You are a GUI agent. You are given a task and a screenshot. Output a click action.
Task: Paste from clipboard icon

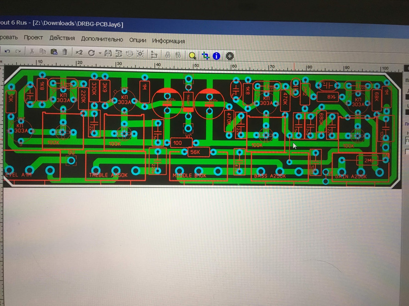tap(54, 52)
